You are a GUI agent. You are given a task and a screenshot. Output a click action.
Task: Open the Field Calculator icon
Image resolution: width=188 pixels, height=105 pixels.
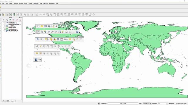coord(62,39)
